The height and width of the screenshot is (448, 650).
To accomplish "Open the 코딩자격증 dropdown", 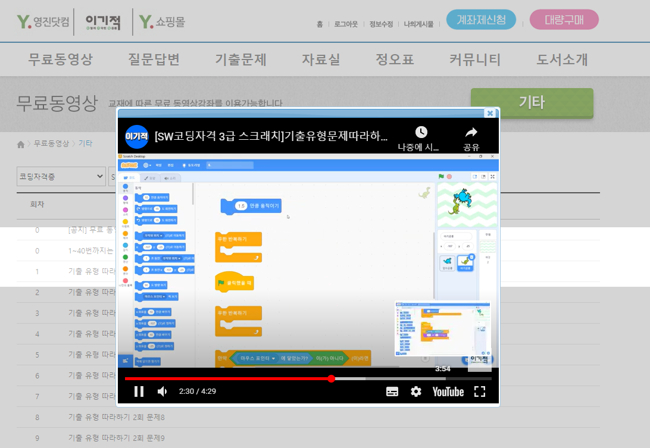I will click(x=61, y=177).
